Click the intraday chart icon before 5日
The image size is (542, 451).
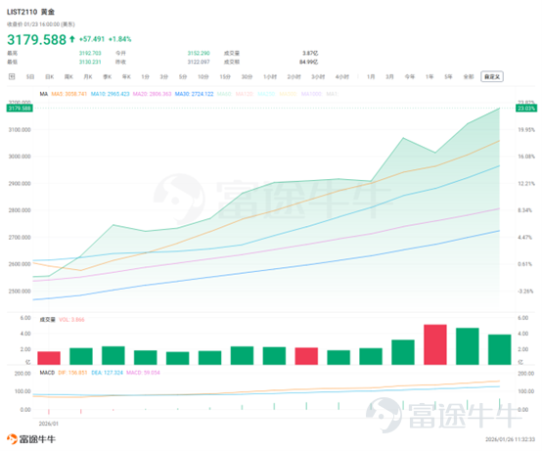click(x=12, y=76)
